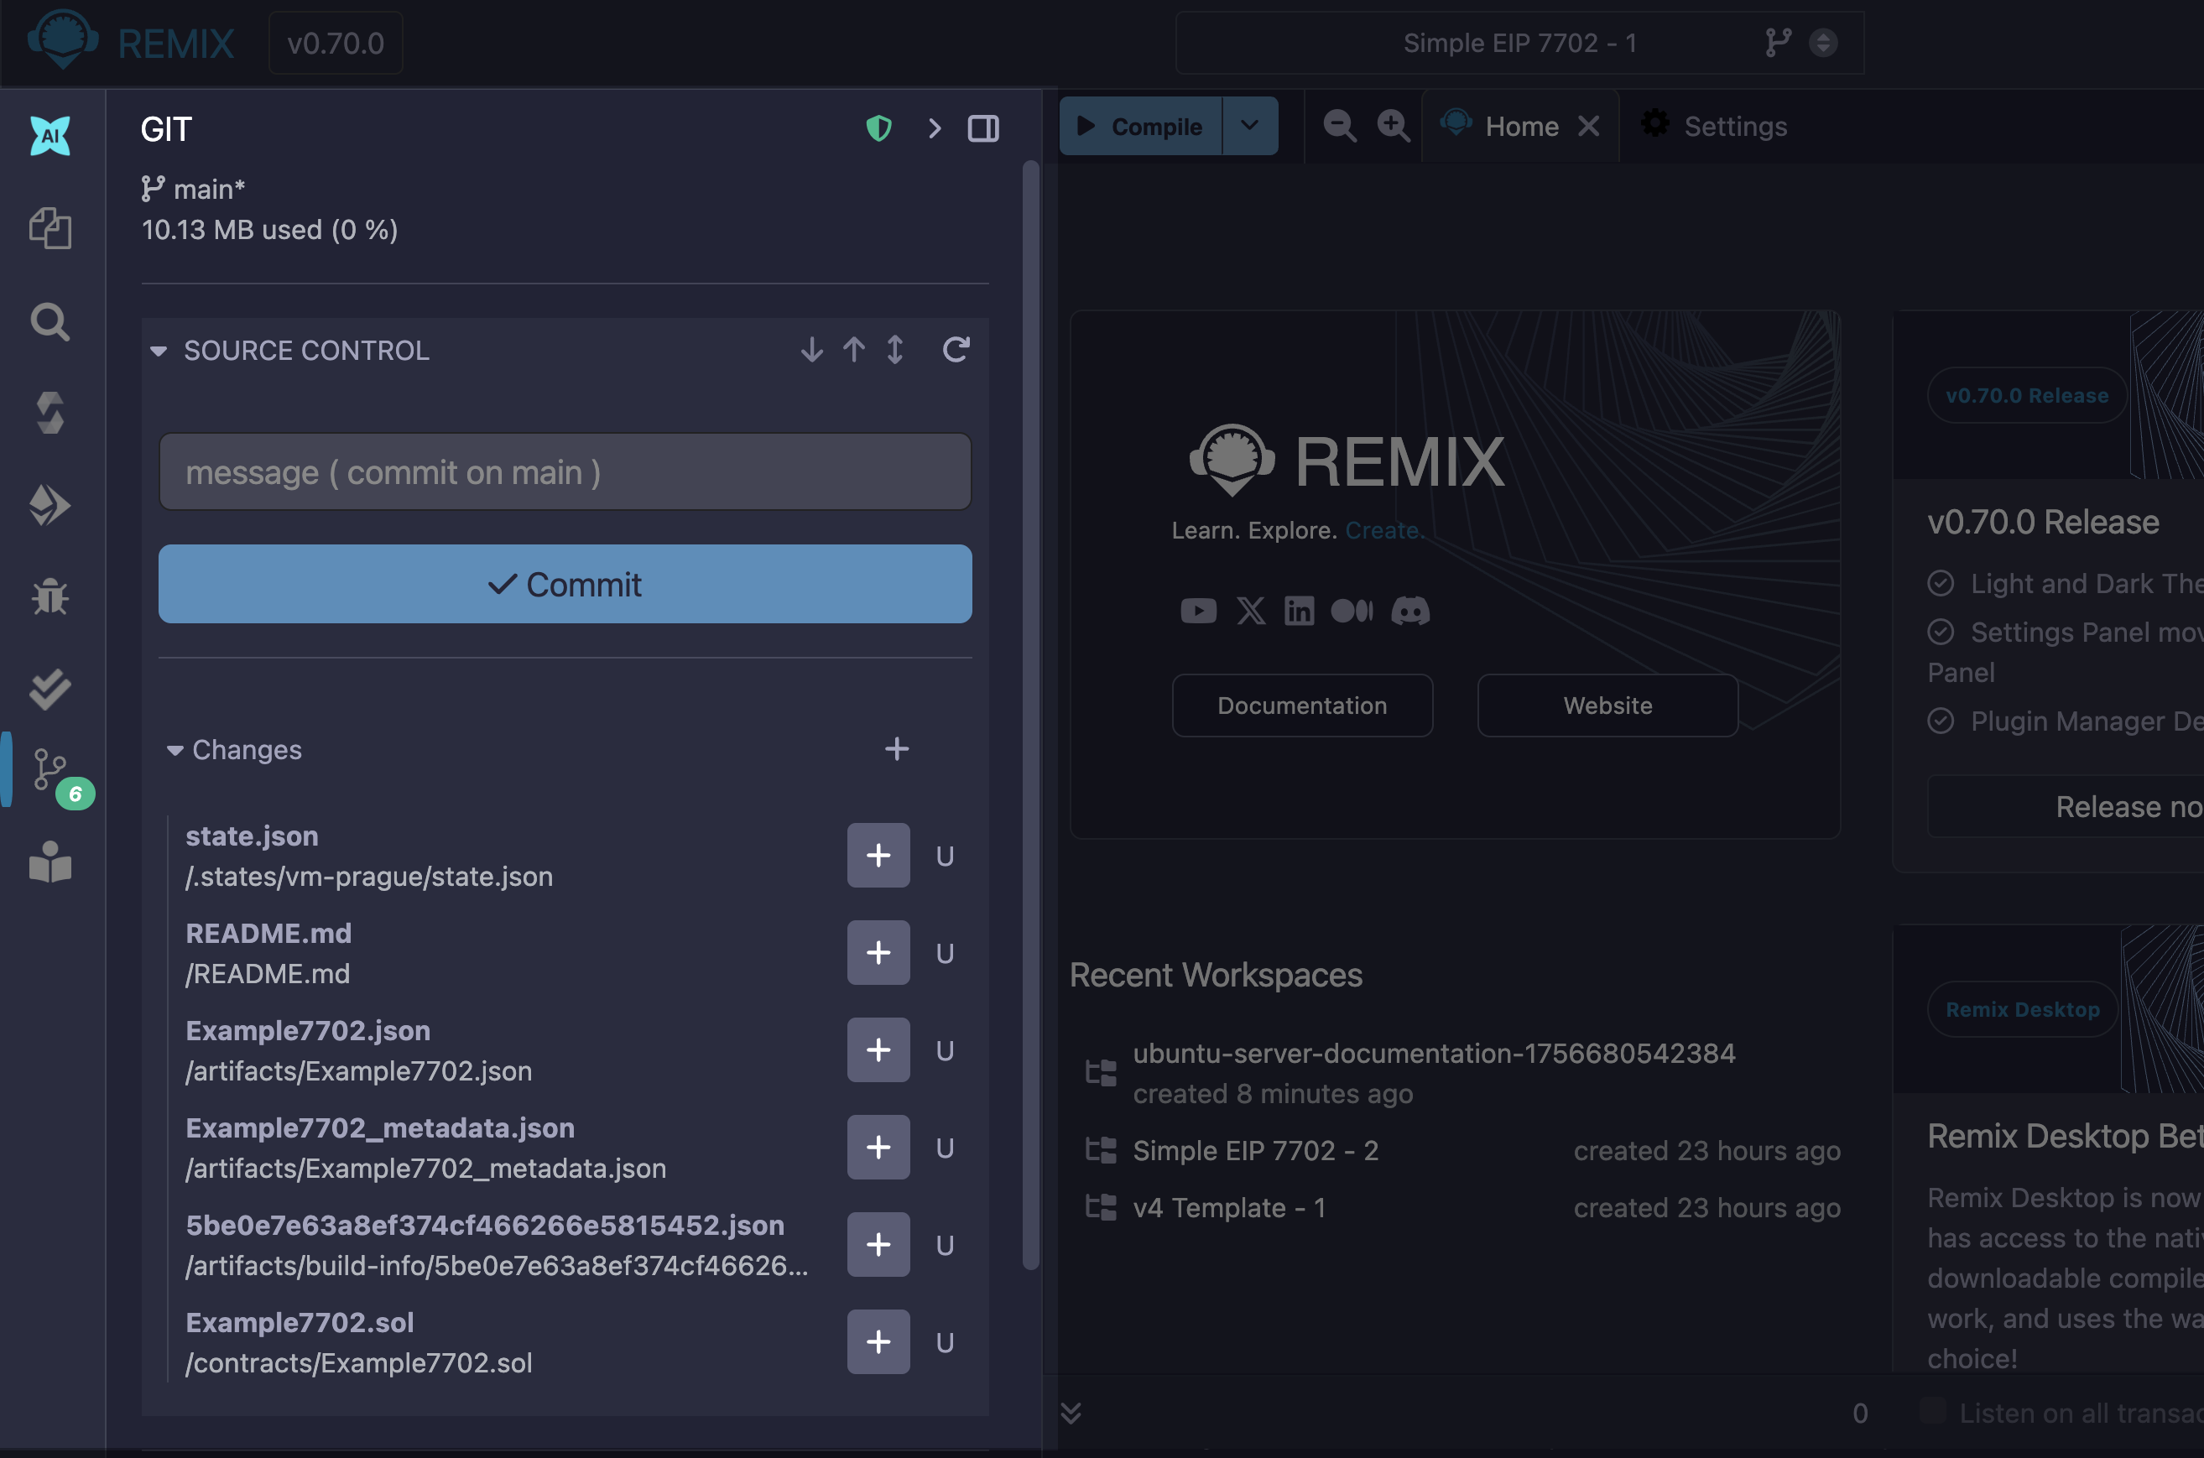Open the LearnEth tutorials sidebar icon
Screen dimensions: 2204x1458
[50, 862]
